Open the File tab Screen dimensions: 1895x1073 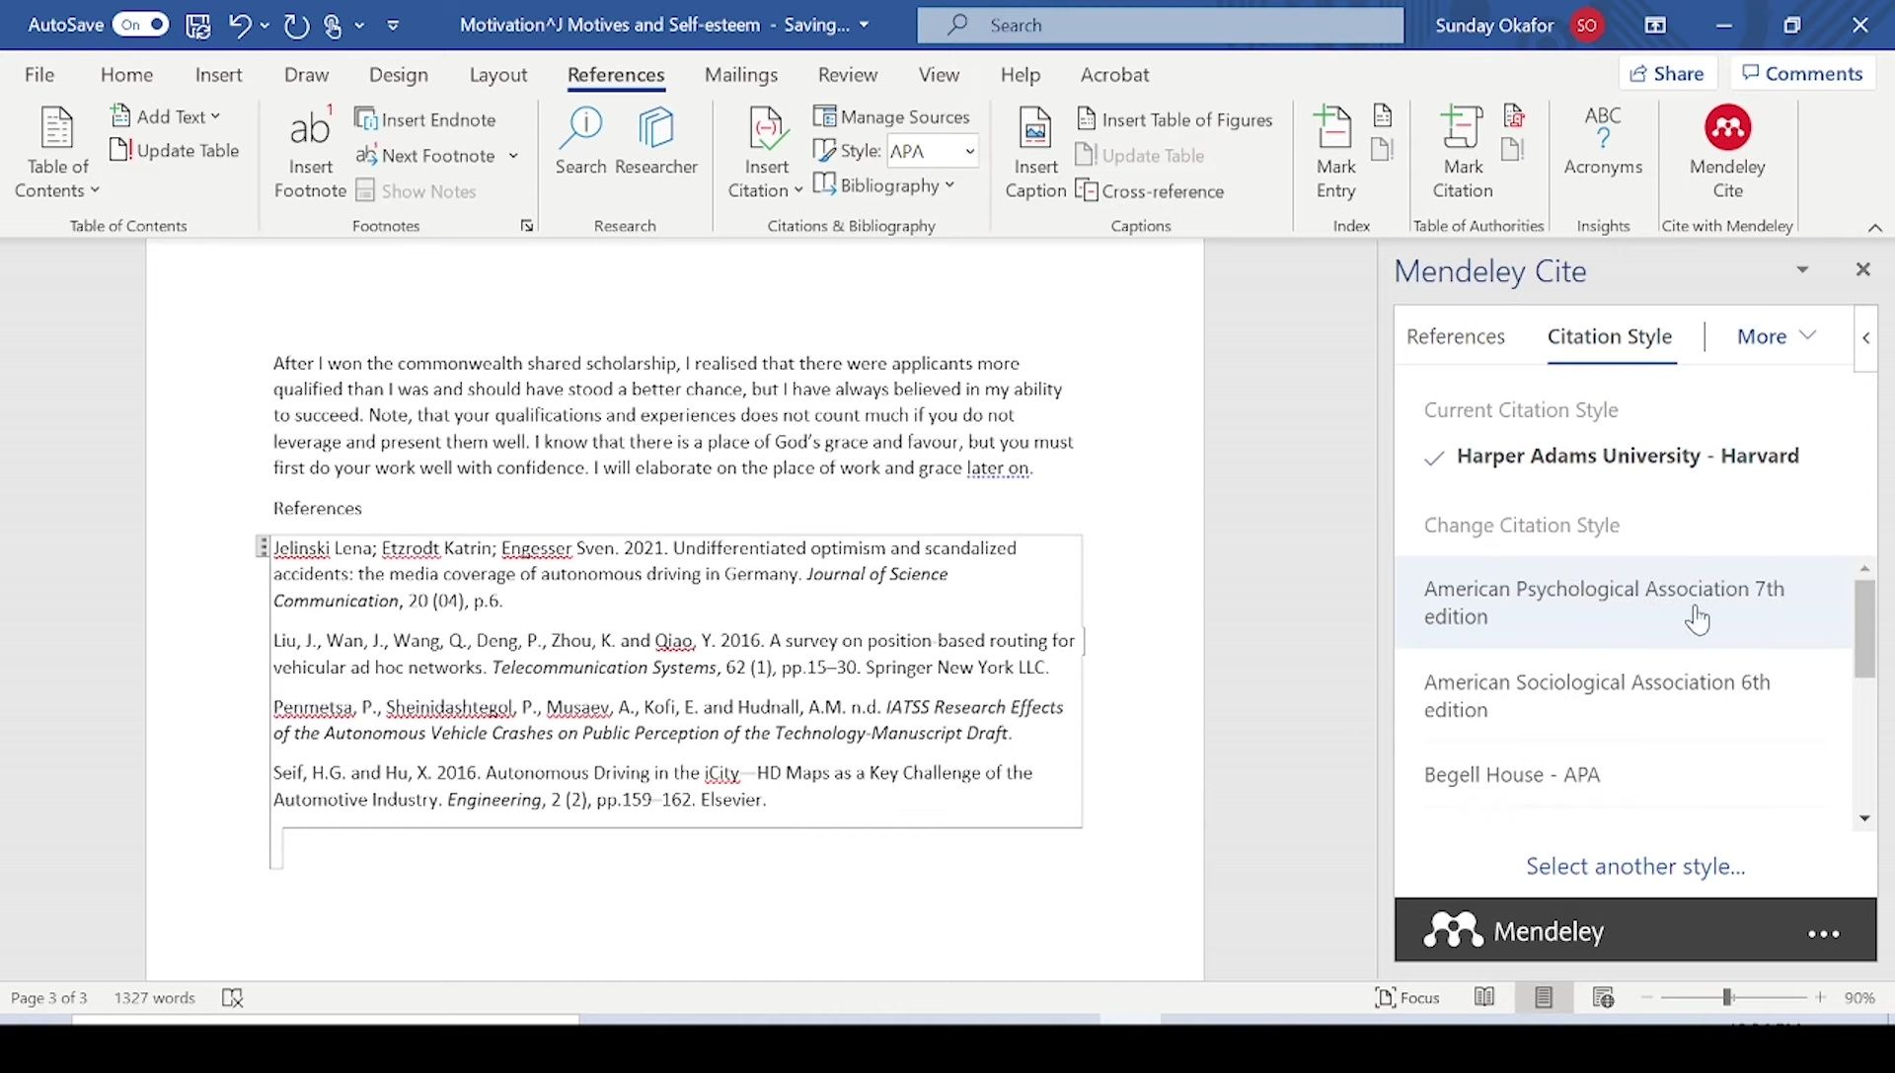[39, 75]
